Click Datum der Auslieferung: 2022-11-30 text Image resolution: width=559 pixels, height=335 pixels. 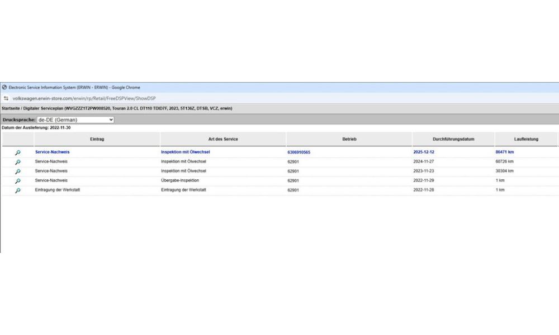pyautogui.click(x=36, y=128)
